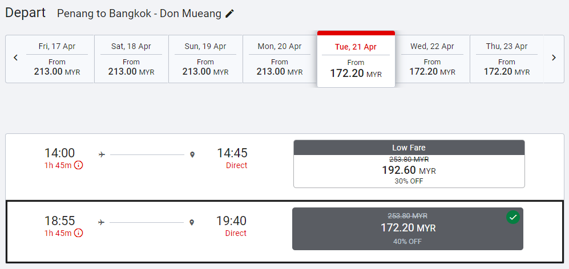569x269 pixels.
Task: Click info icon on 18:55 flight duration
Action: tap(79, 233)
